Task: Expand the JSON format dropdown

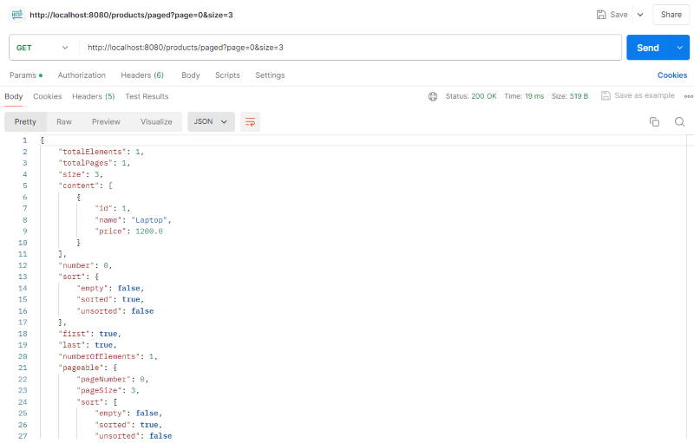Action: pos(211,122)
